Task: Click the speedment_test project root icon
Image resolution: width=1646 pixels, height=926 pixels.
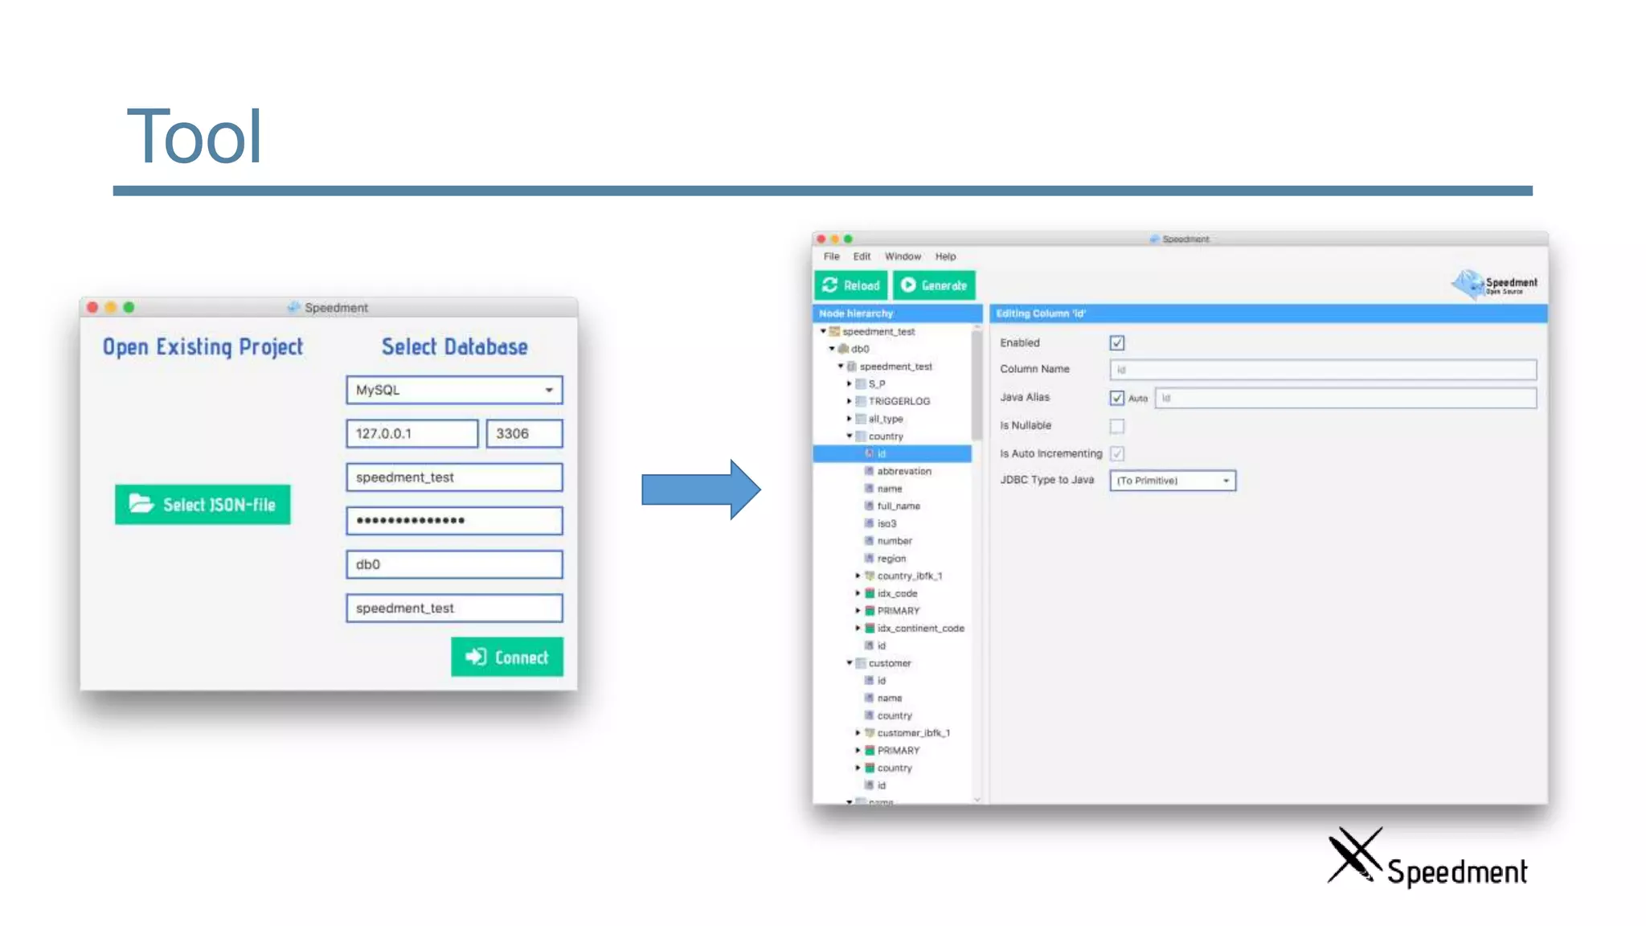Action: (834, 331)
